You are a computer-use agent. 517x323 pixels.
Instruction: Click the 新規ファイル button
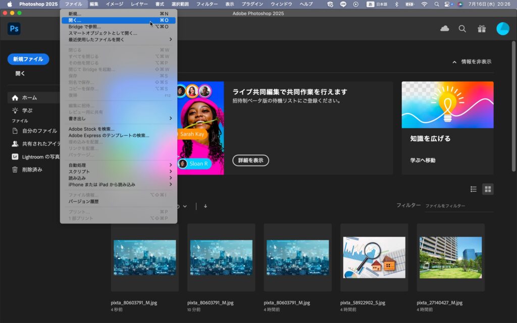(28, 60)
